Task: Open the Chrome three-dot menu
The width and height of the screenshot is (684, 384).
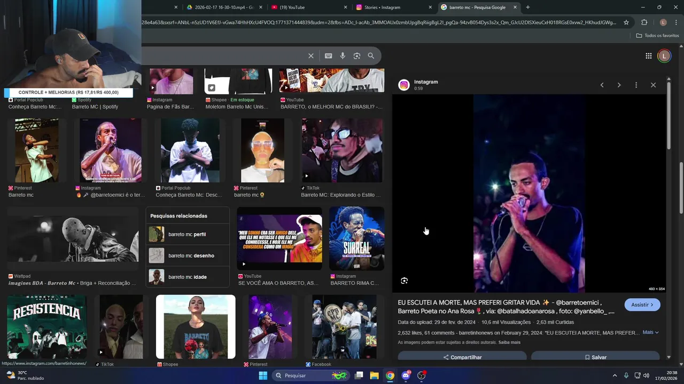Action: (677, 22)
